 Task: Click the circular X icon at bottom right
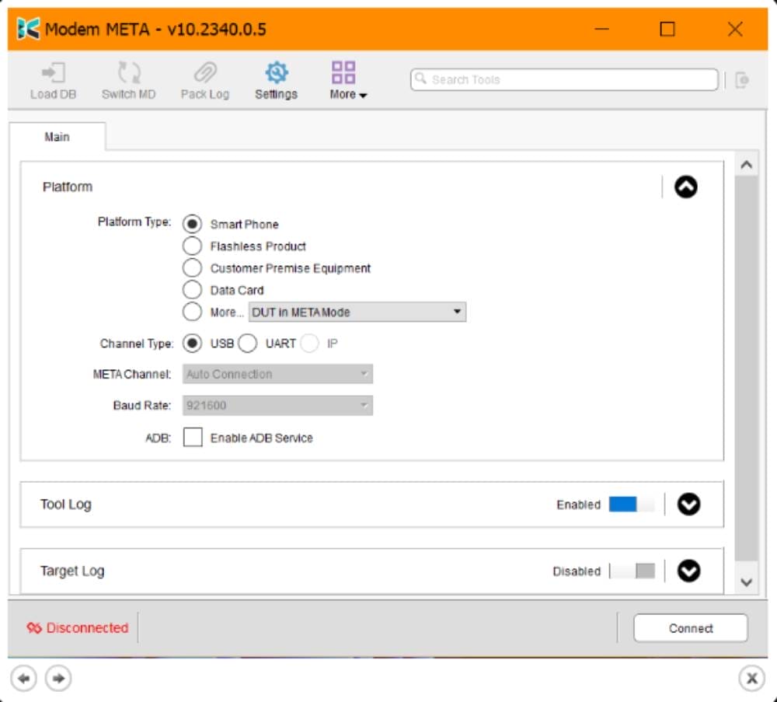coord(751,678)
